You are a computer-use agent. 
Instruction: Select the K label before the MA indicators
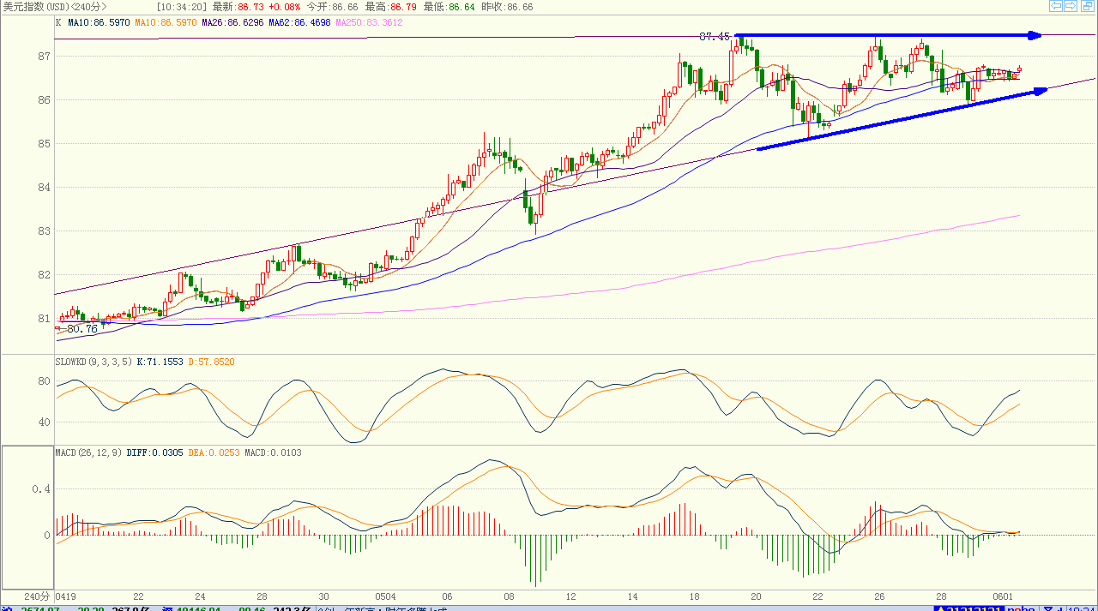pos(58,22)
